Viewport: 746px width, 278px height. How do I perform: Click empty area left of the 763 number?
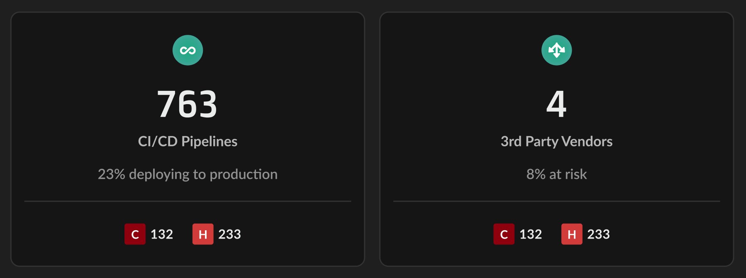click(83, 104)
